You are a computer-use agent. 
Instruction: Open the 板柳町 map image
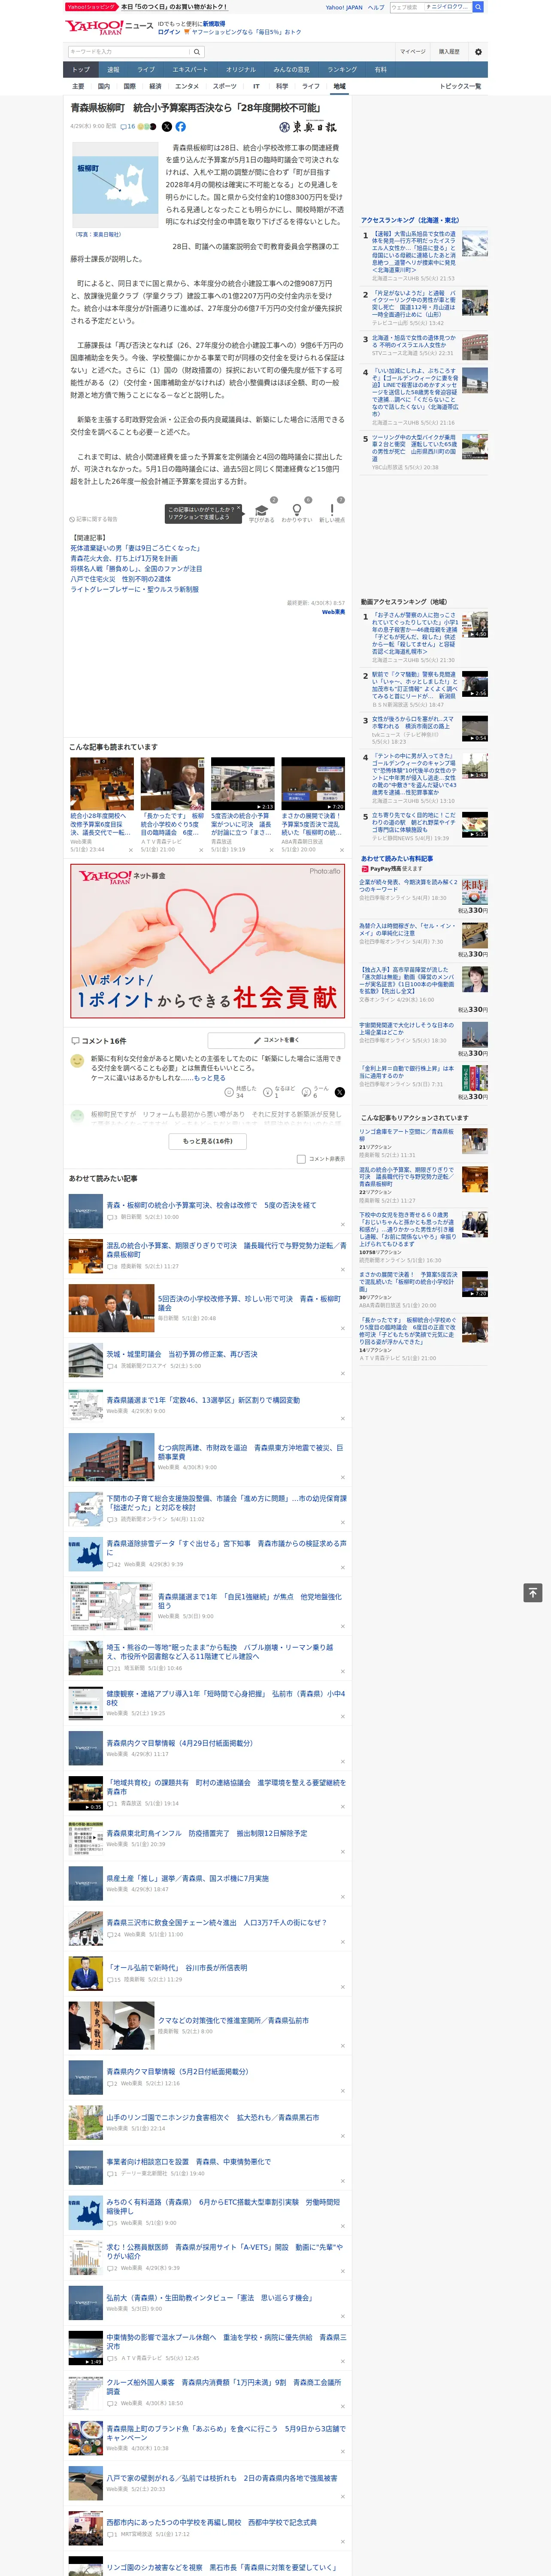(114, 185)
